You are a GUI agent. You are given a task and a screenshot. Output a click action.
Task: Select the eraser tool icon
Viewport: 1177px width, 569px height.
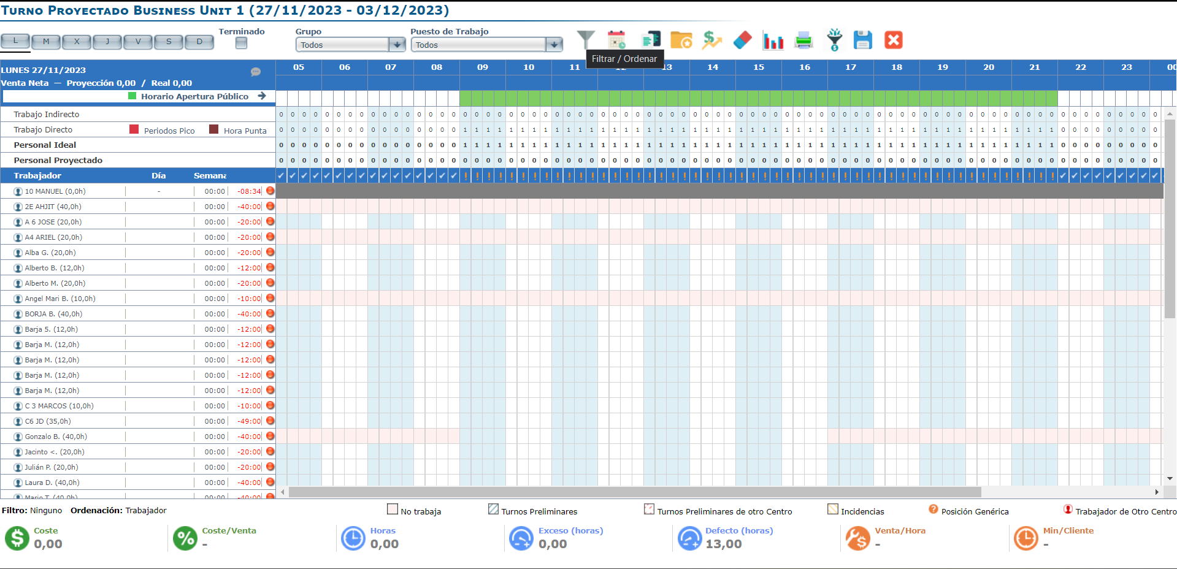[742, 40]
